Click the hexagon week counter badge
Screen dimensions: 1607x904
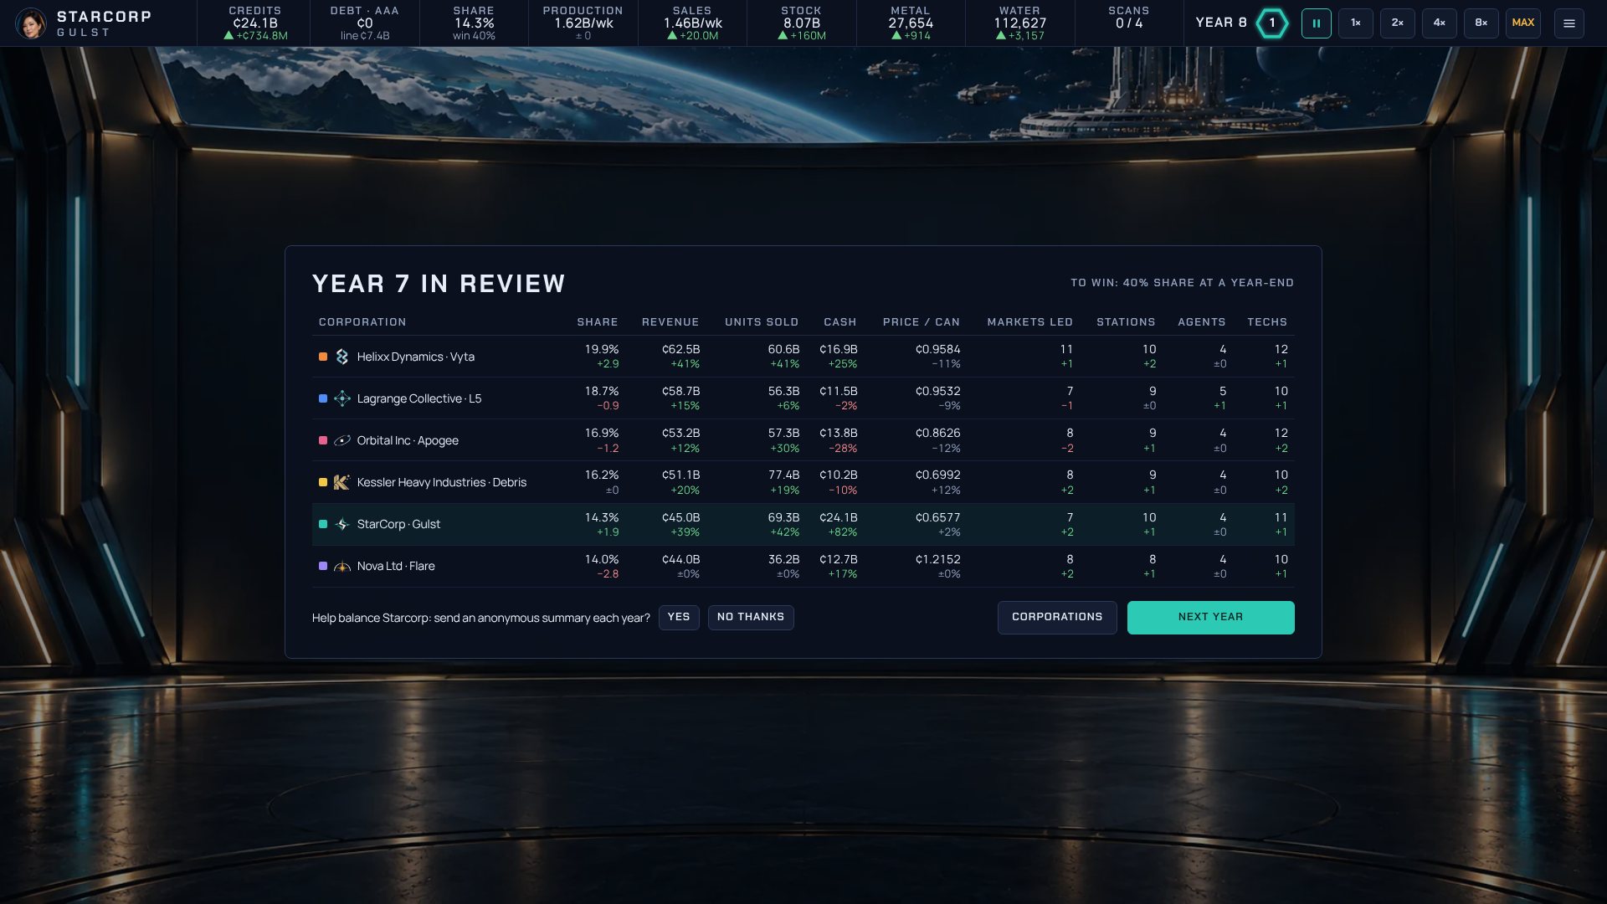click(1272, 23)
